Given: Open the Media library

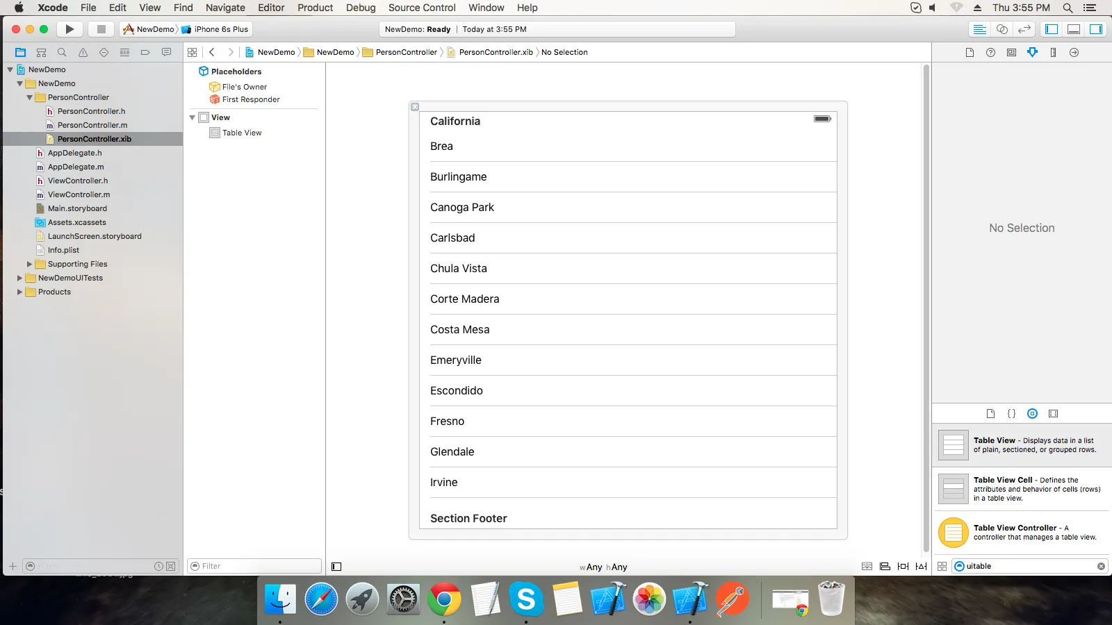Looking at the screenshot, I should [1053, 413].
